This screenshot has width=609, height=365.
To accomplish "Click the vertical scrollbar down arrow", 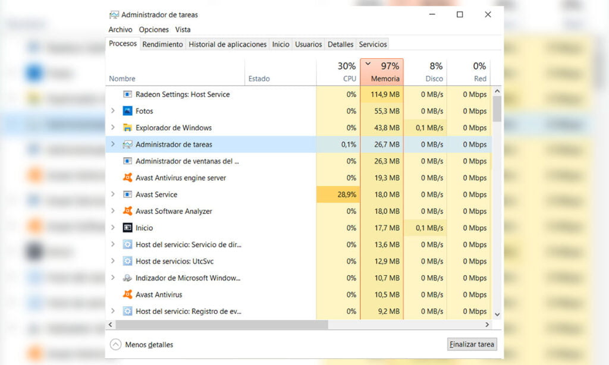I will [497, 314].
